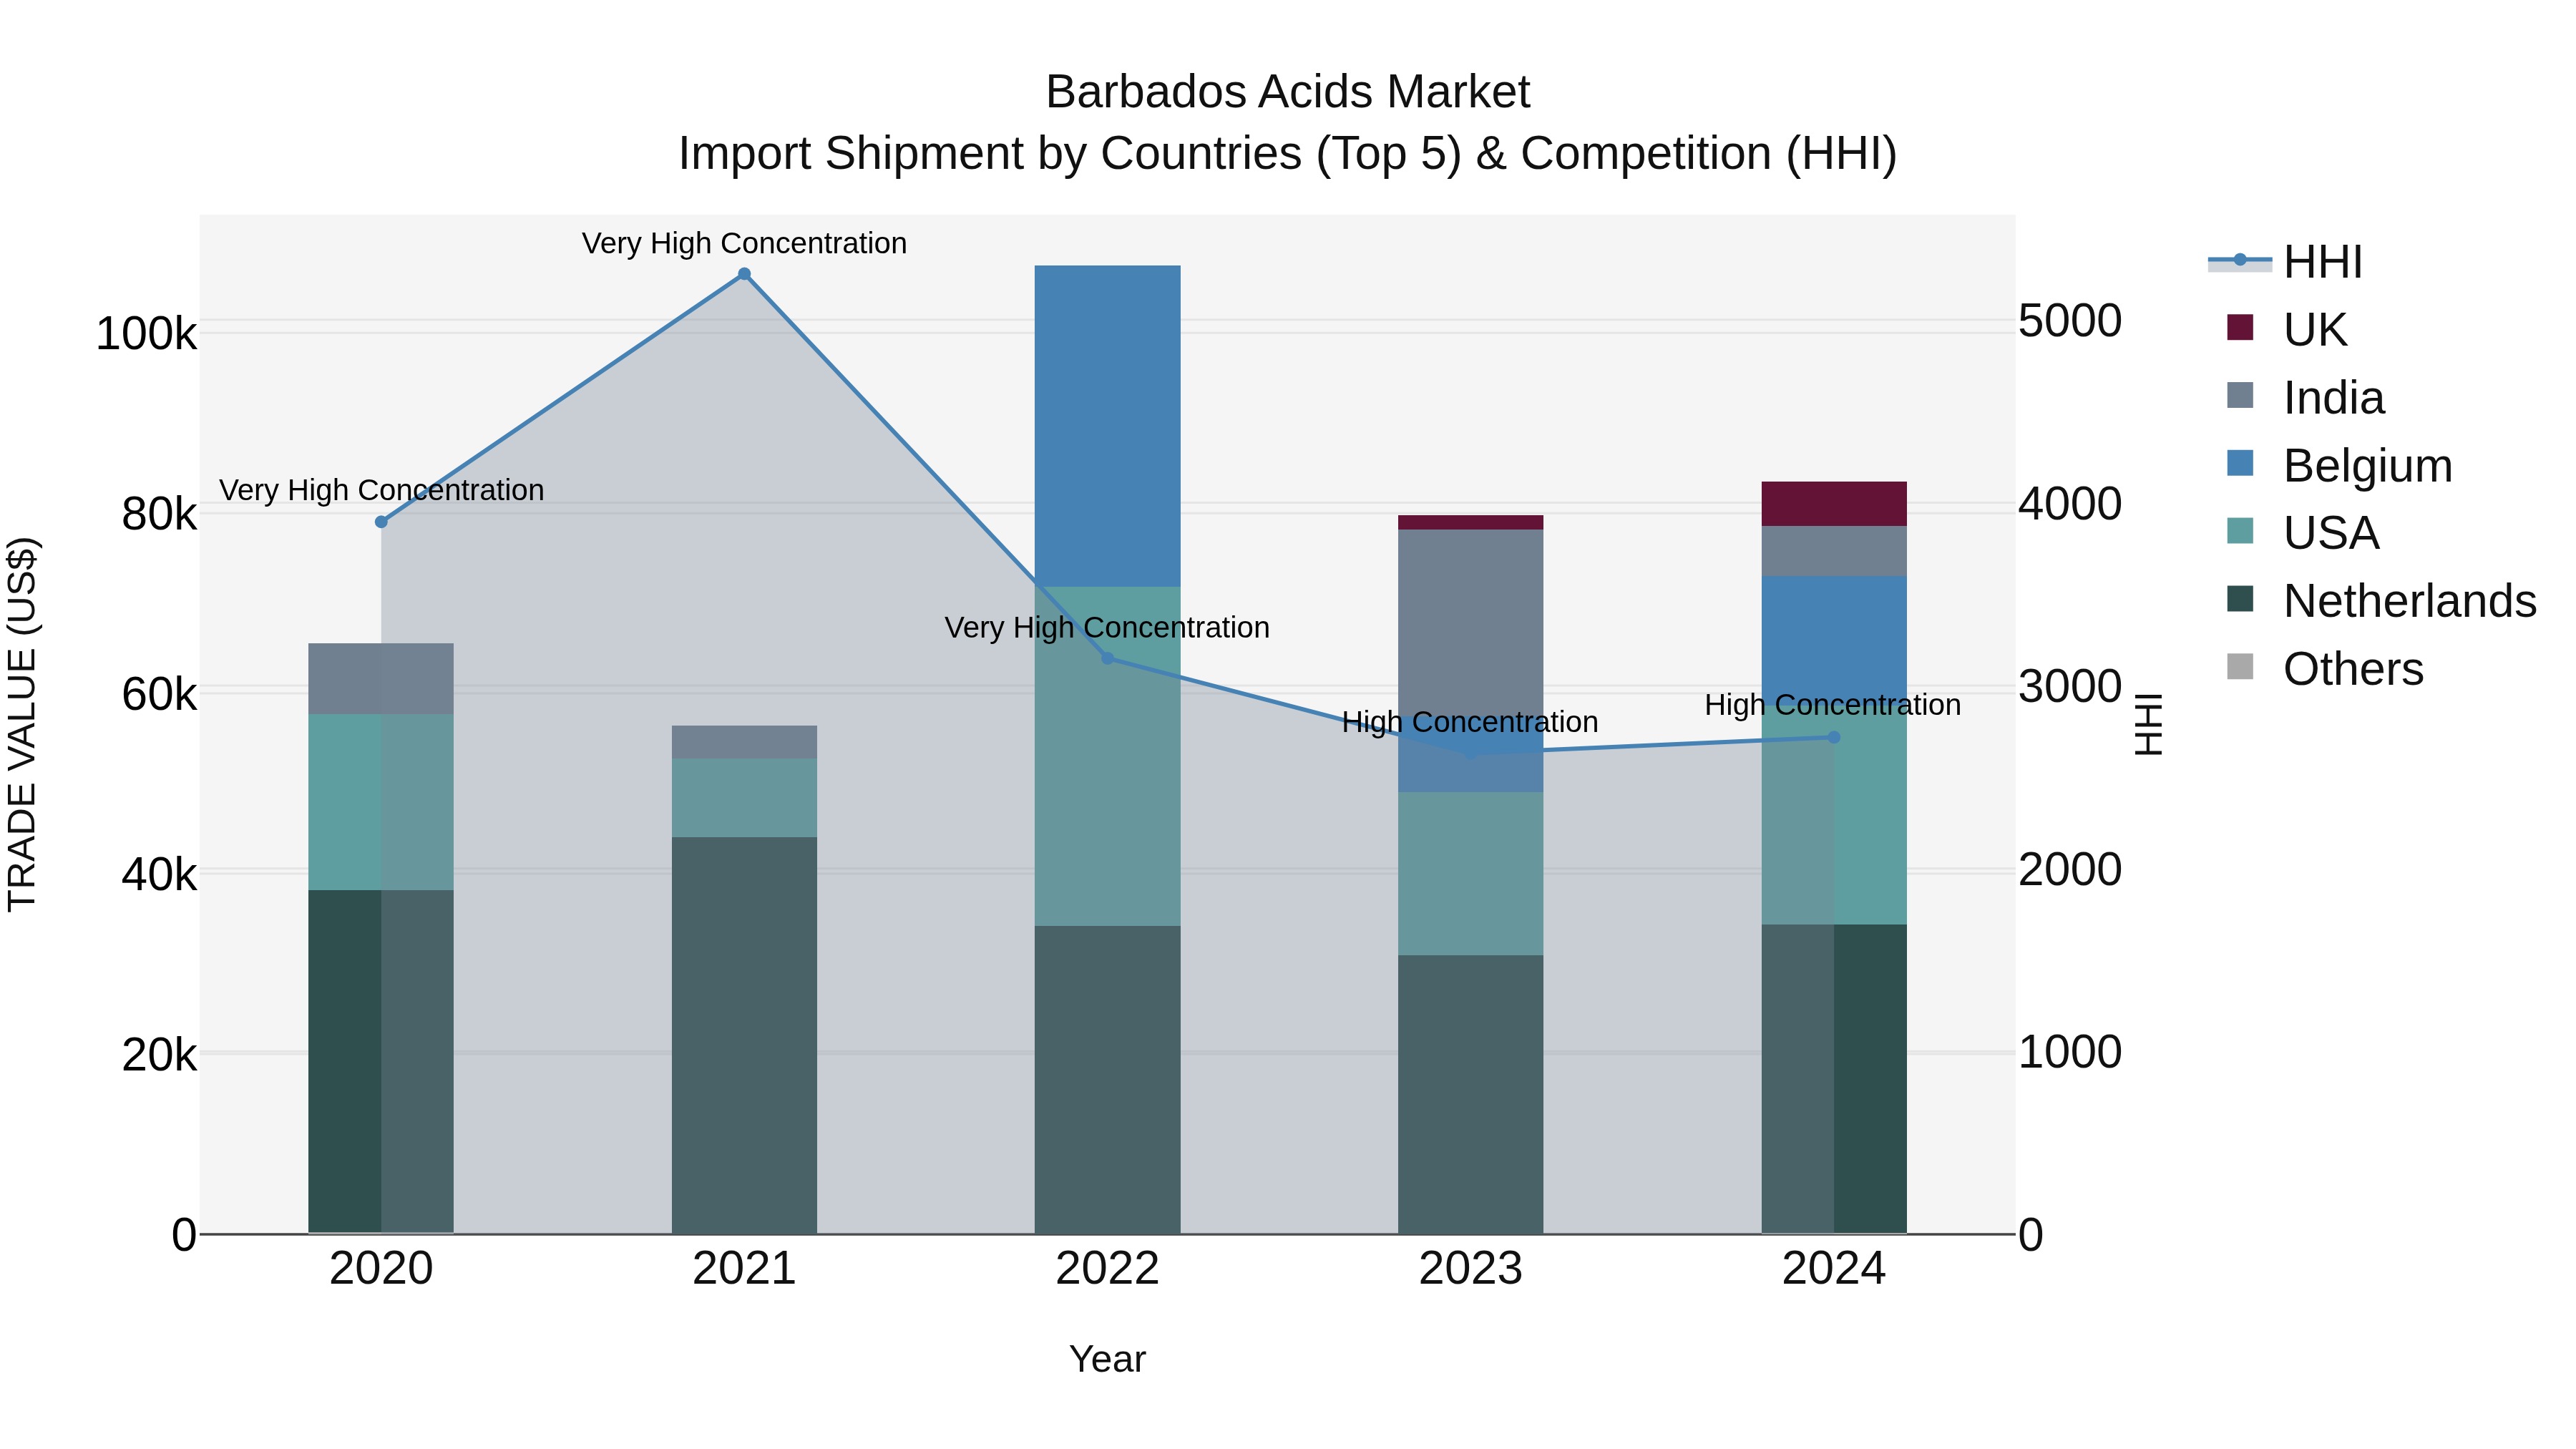This screenshot has height=1449, width=2576.
Task: Click the 5000 HHI axis tick
Action: pos(2070,321)
